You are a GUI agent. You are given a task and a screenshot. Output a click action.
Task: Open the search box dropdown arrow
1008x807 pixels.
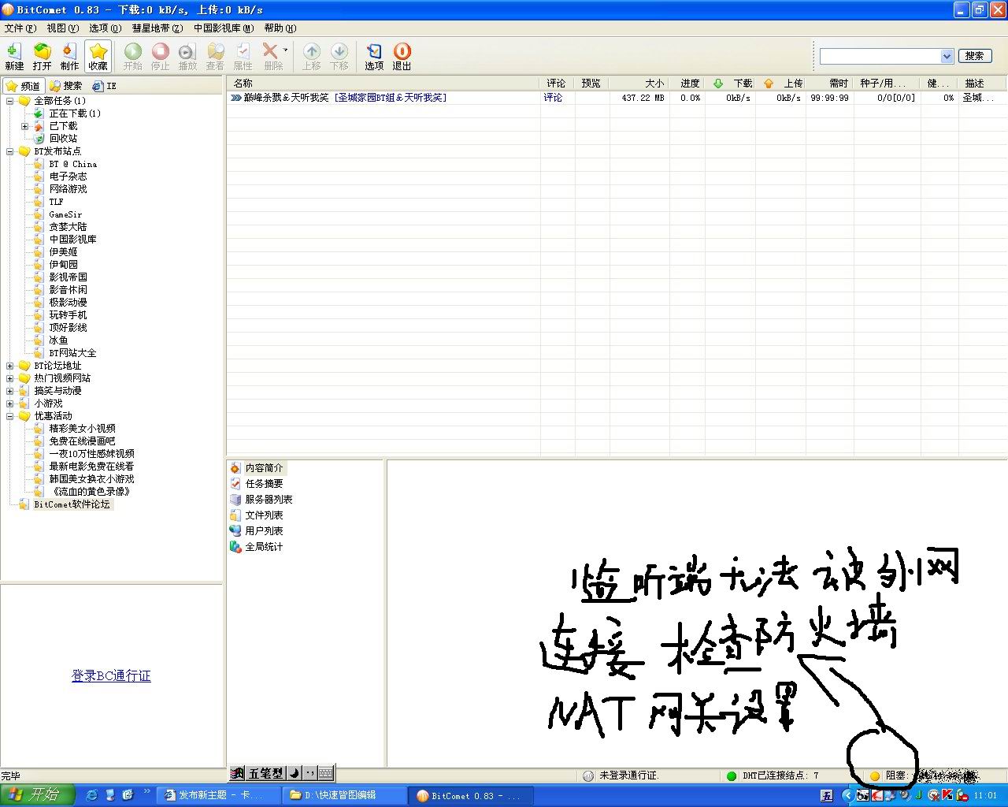[x=947, y=56]
